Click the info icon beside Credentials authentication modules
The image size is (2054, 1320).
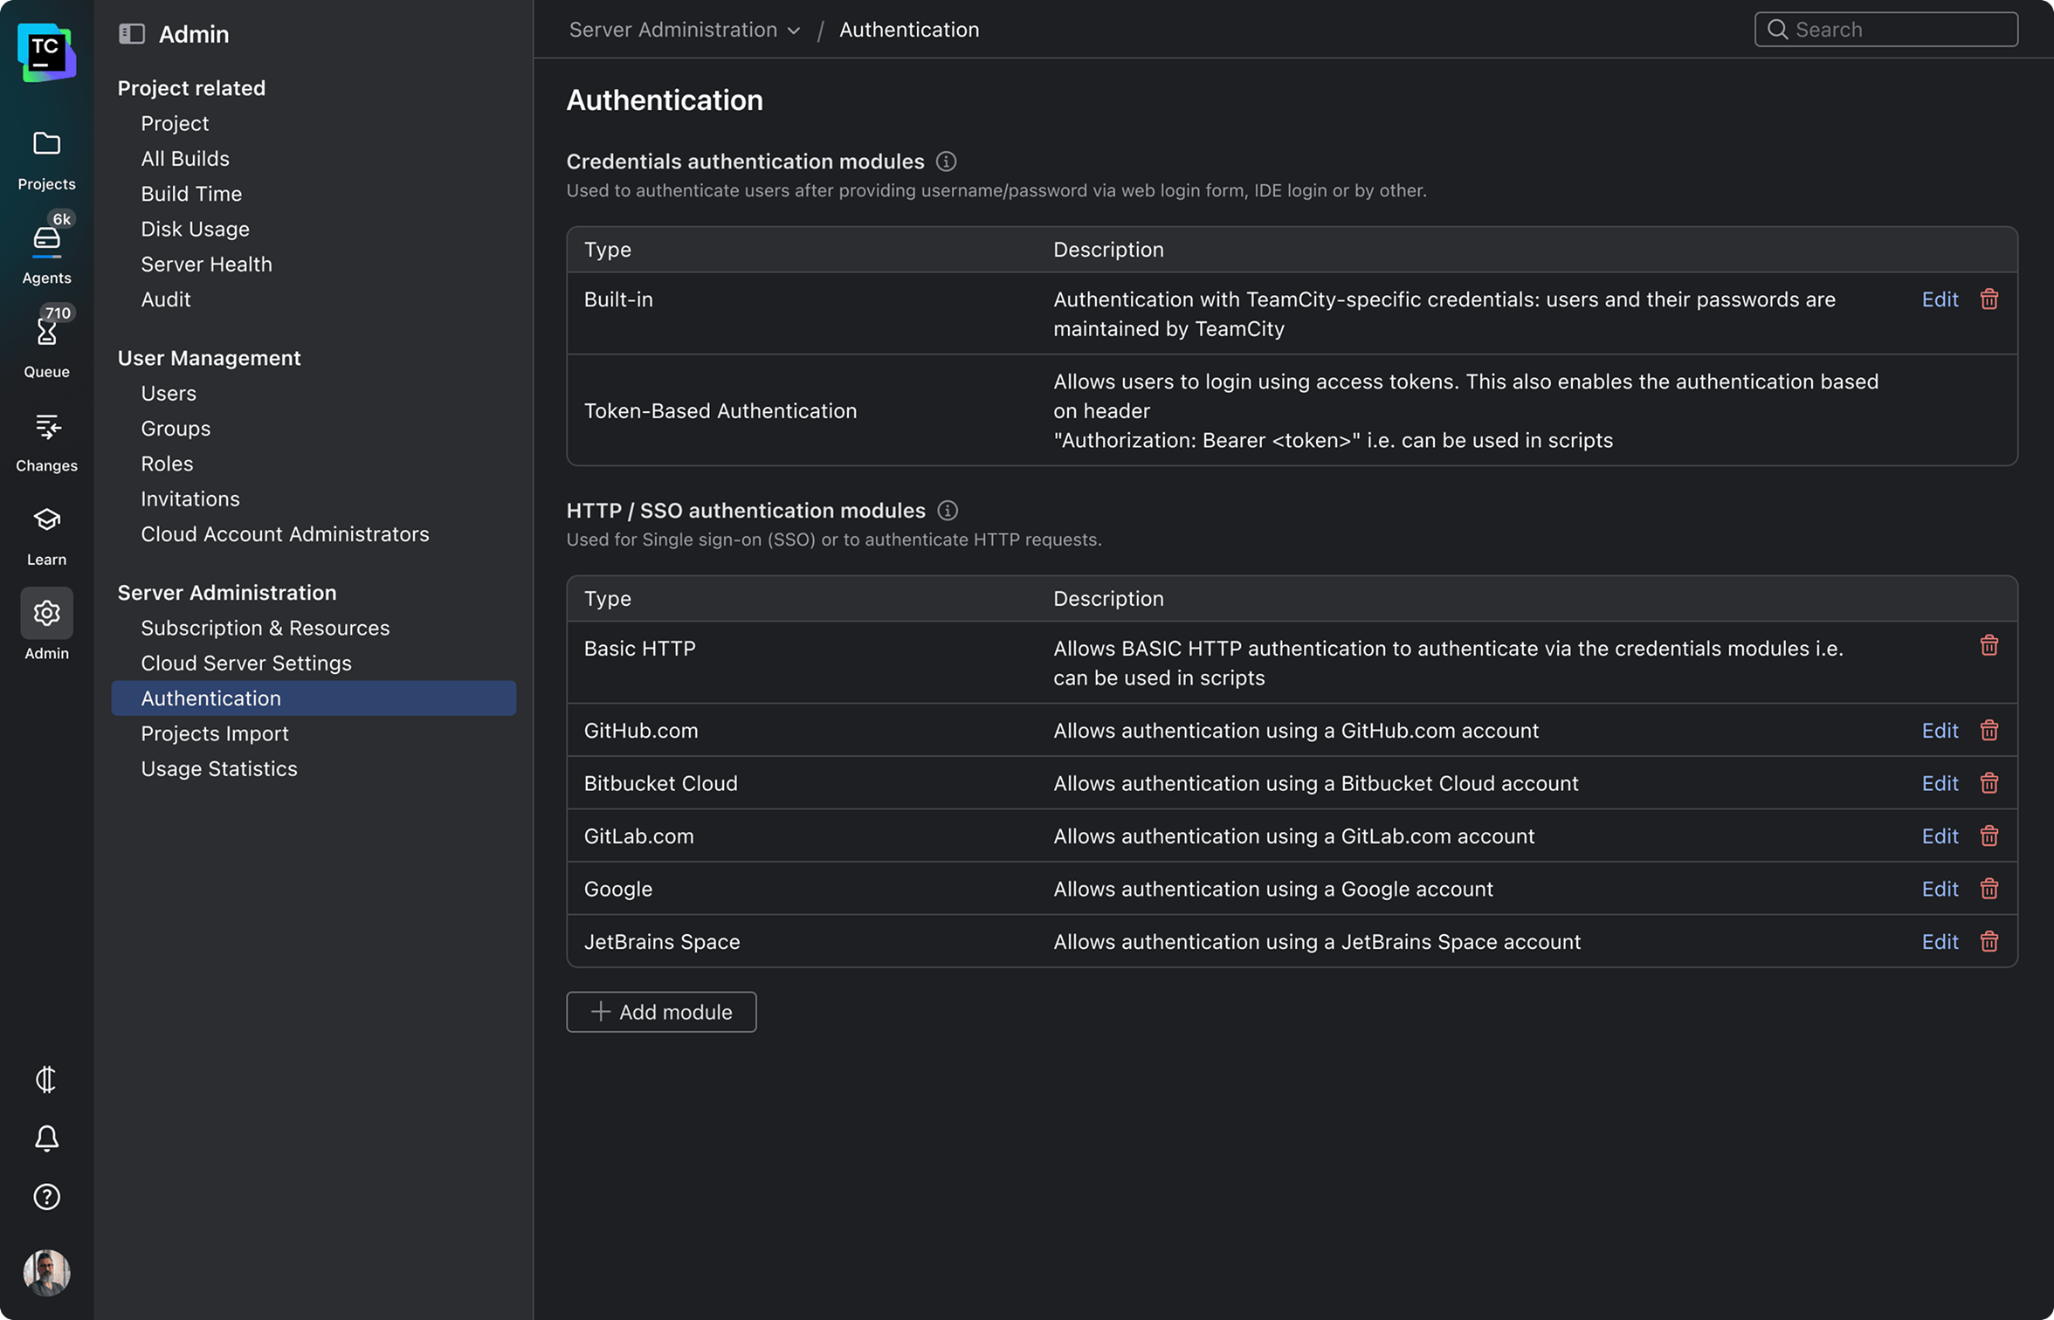coord(947,161)
